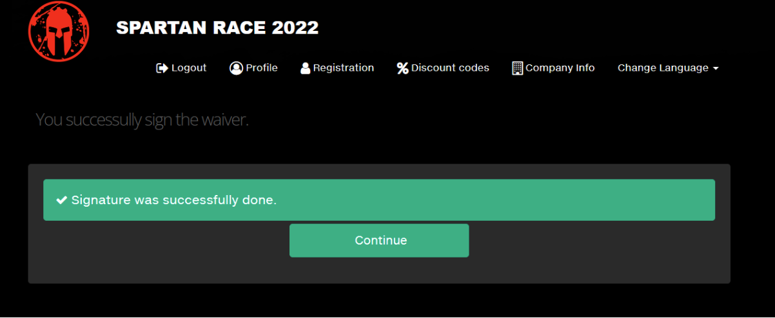Click the Registration person icon

click(306, 68)
